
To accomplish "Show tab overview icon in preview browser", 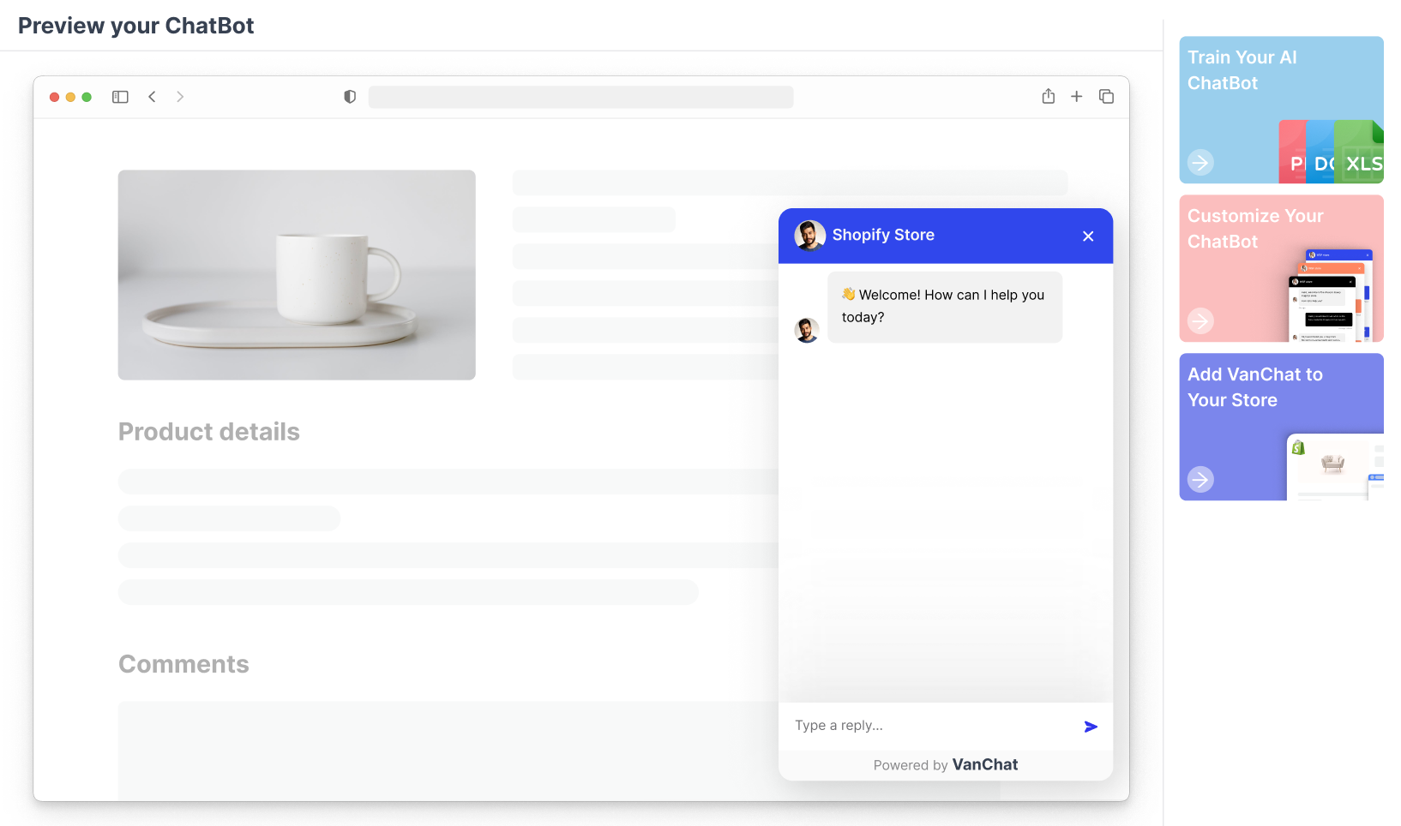I will (x=1107, y=97).
